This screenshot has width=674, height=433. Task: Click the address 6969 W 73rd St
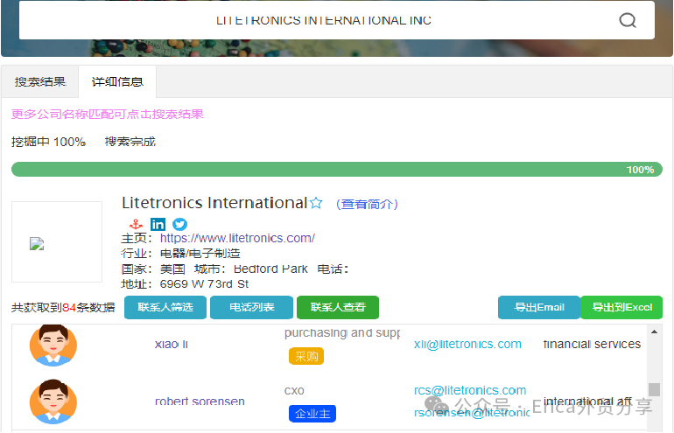click(x=204, y=284)
